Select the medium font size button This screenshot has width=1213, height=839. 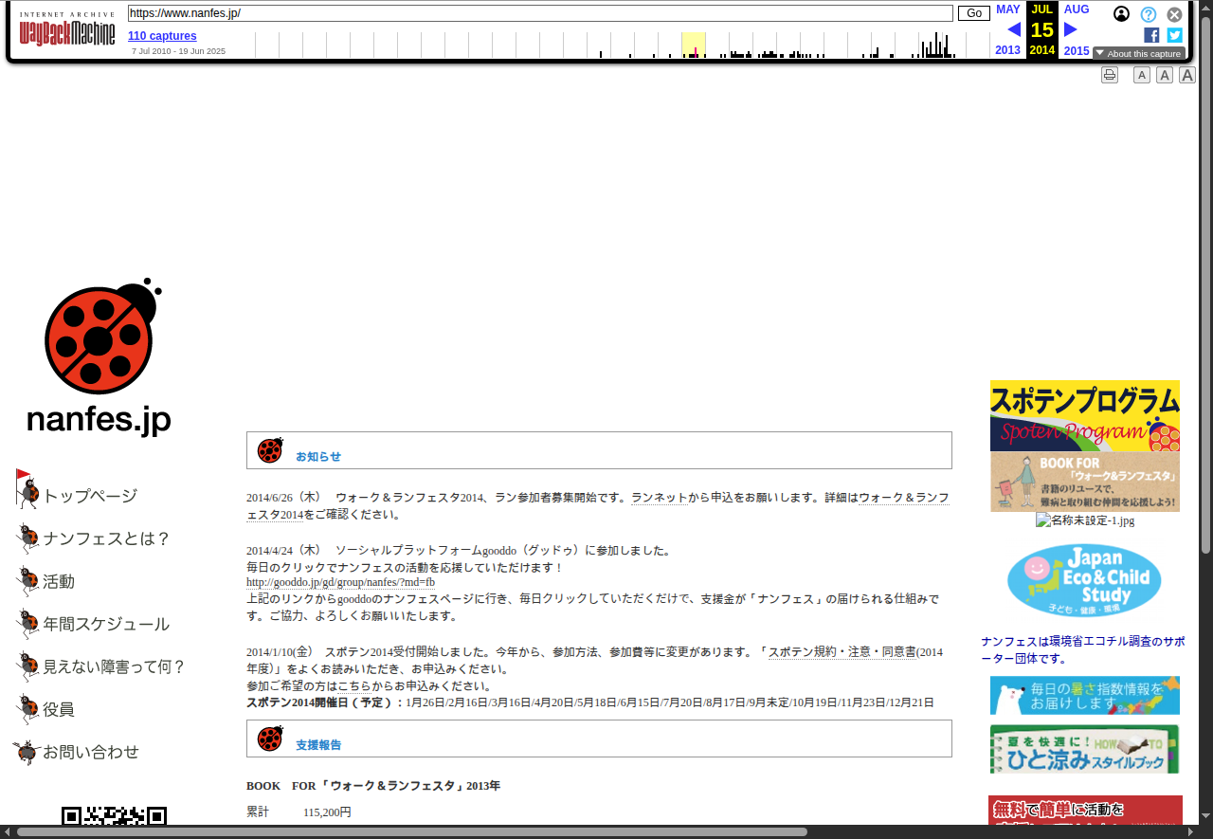click(1165, 75)
